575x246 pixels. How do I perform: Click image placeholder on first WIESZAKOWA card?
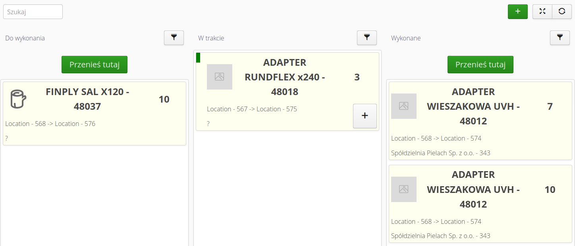click(403, 106)
